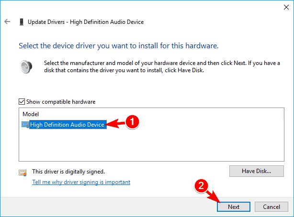This screenshot has width=294, height=217.
Task: Toggle Show compatible hardware checkbox
Action: pos(22,102)
